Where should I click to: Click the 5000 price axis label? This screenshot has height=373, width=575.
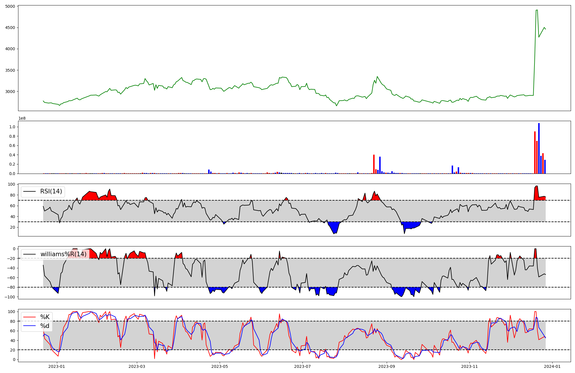(10, 6)
